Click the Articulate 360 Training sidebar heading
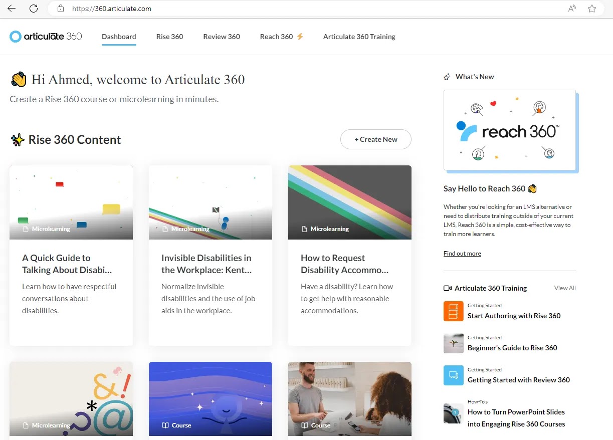This screenshot has height=440, width=613. point(491,288)
